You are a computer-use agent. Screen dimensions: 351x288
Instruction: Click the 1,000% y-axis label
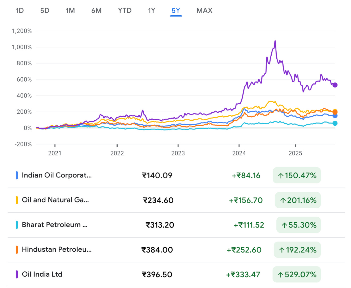pos(22,47)
